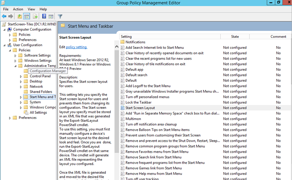This screenshot has width=292, height=180.
Task: Expand the Control Panel tree node
Action: click(x=21, y=76)
